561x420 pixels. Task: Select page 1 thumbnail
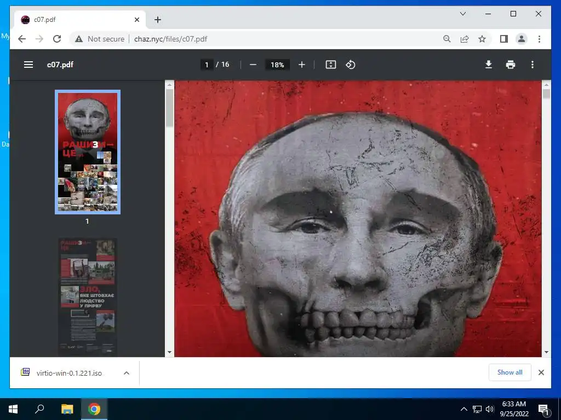pos(87,152)
